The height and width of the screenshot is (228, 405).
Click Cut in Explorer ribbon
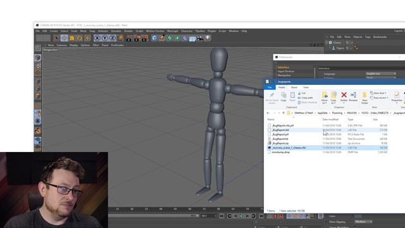302,93
